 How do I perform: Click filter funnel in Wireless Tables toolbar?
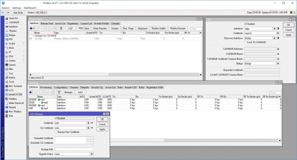coord(61,29)
